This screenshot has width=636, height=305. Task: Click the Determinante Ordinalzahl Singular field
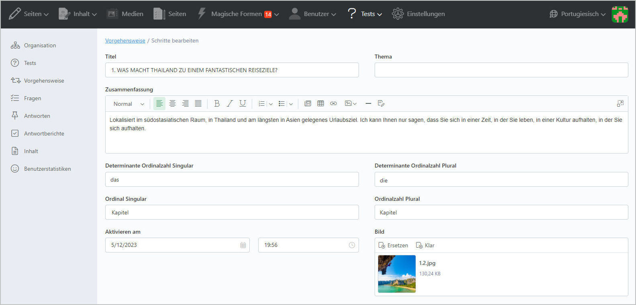pos(232,180)
